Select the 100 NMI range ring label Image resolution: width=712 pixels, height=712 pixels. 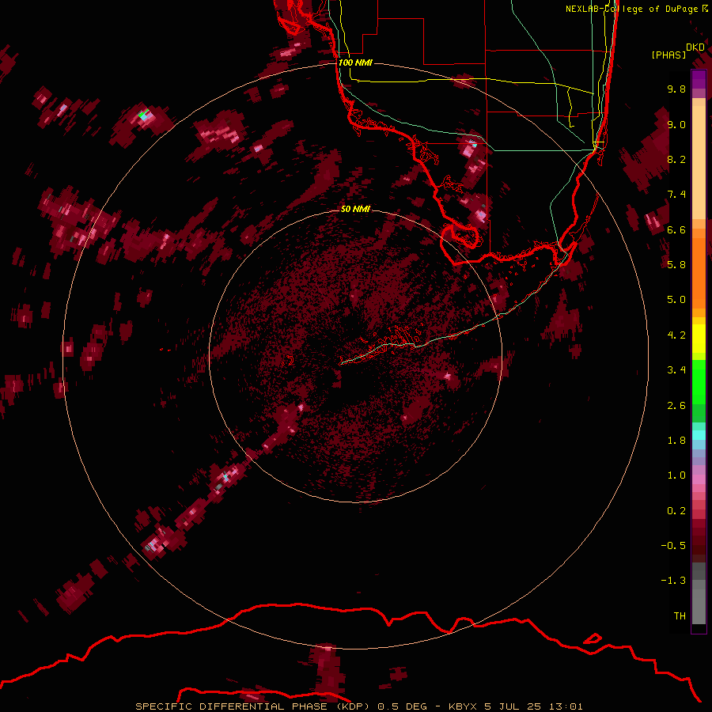click(x=355, y=62)
